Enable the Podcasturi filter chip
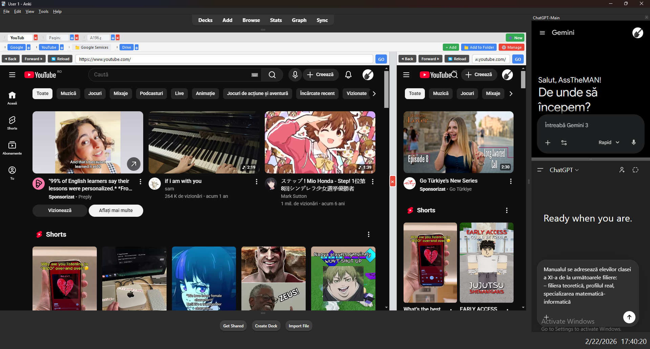 point(151,93)
